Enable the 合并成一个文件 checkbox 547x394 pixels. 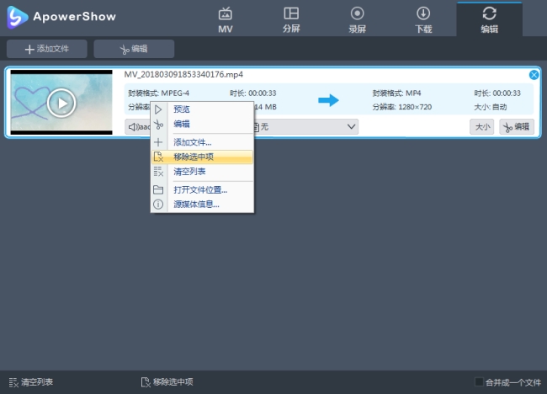(x=480, y=382)
